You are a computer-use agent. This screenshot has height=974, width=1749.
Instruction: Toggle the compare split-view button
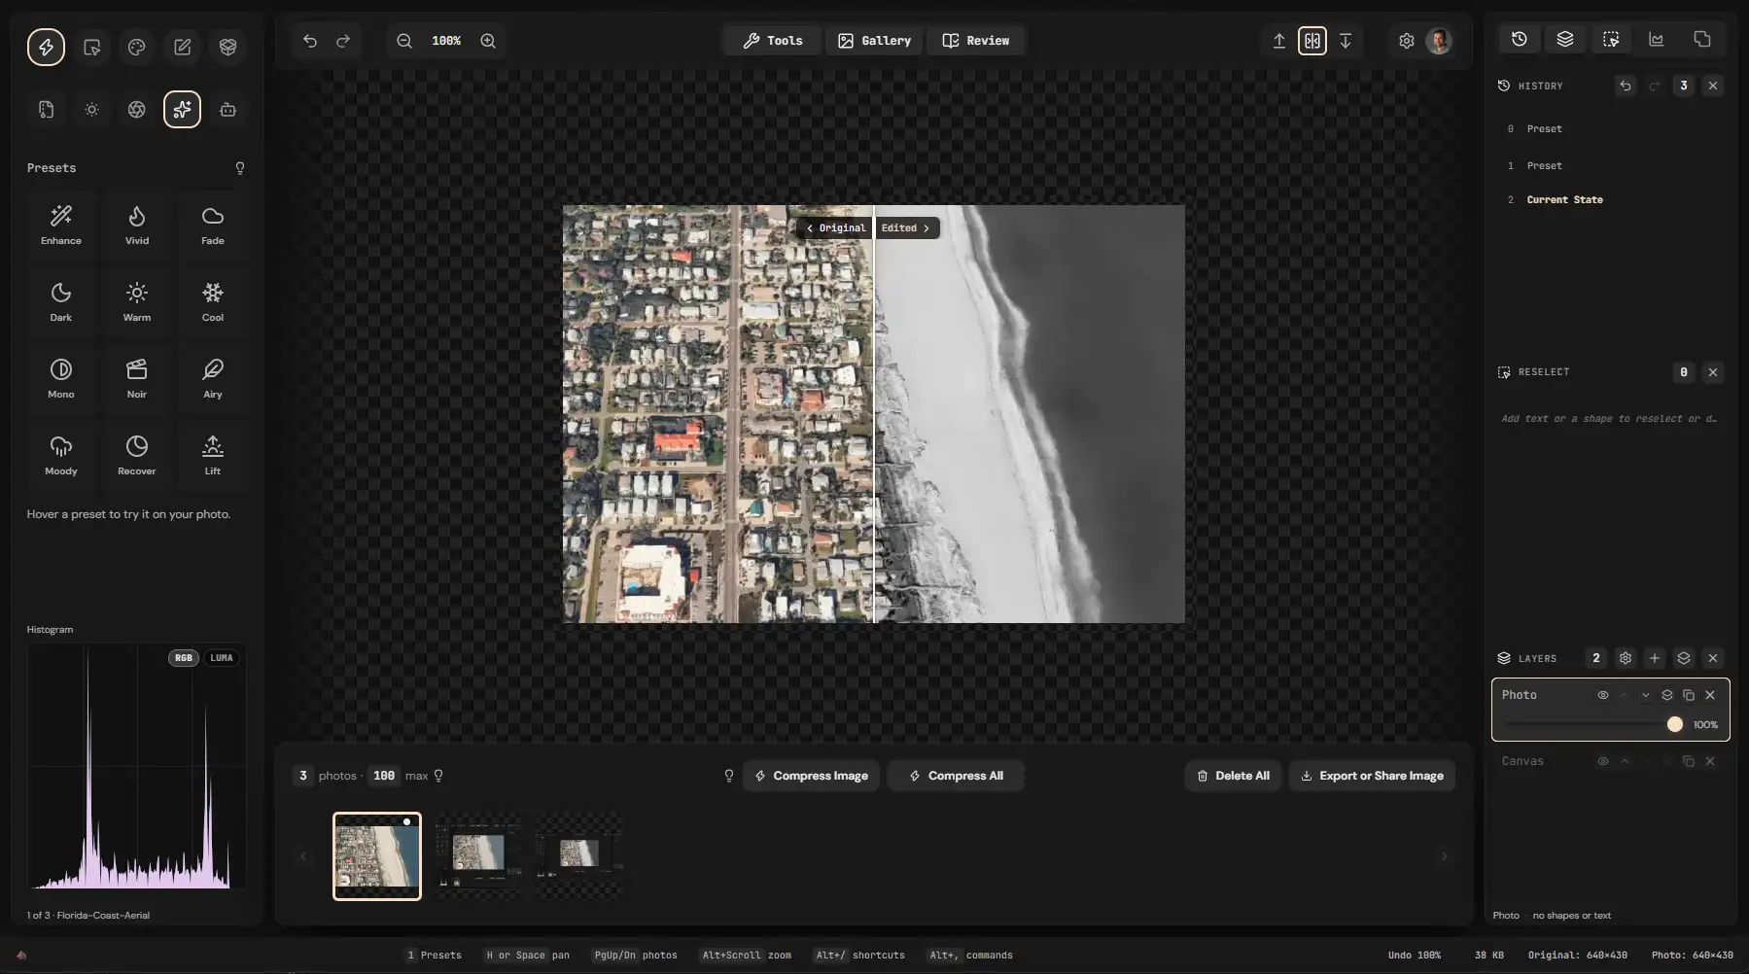1312,41
